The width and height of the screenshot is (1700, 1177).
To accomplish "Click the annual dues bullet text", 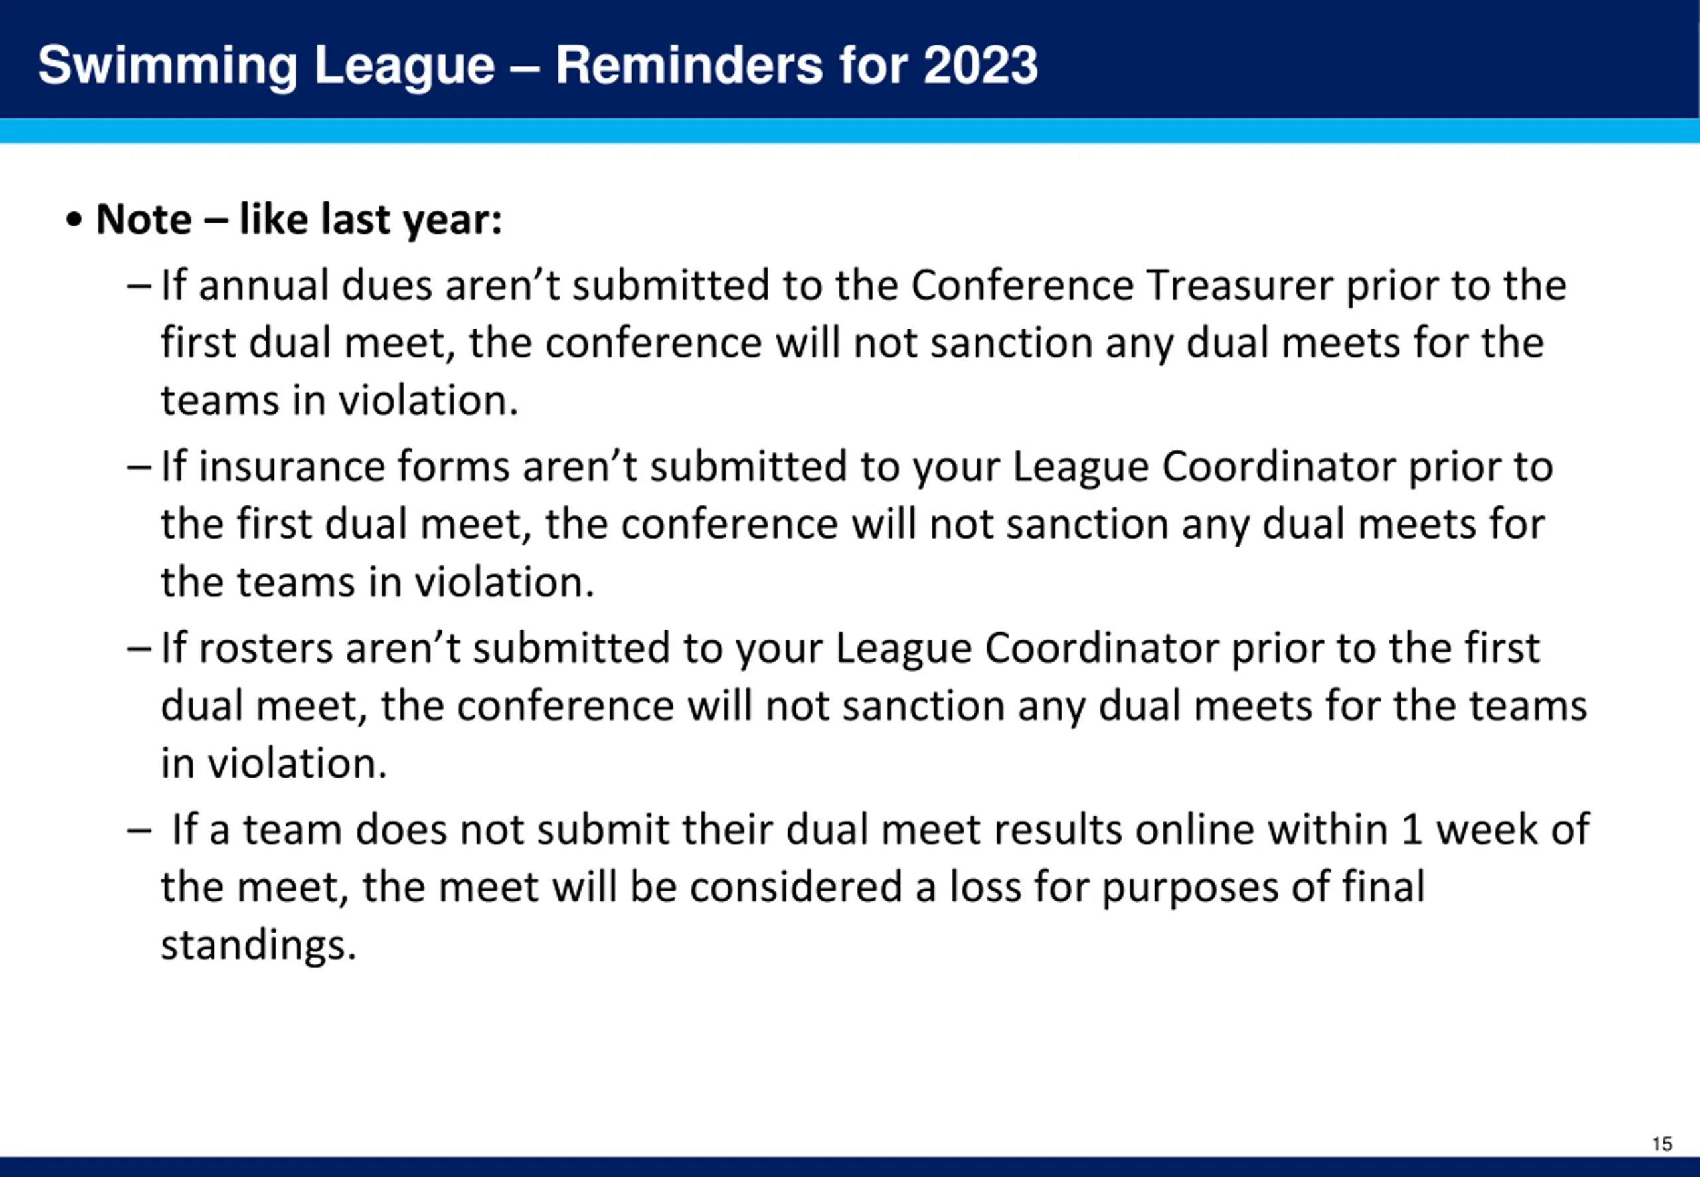I will [863, 342].
